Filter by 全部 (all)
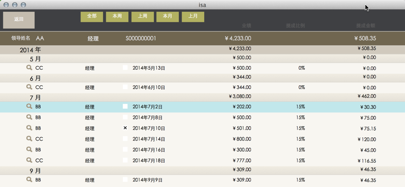The width and height of the screenshot is (405, 187). click(92, 17)
